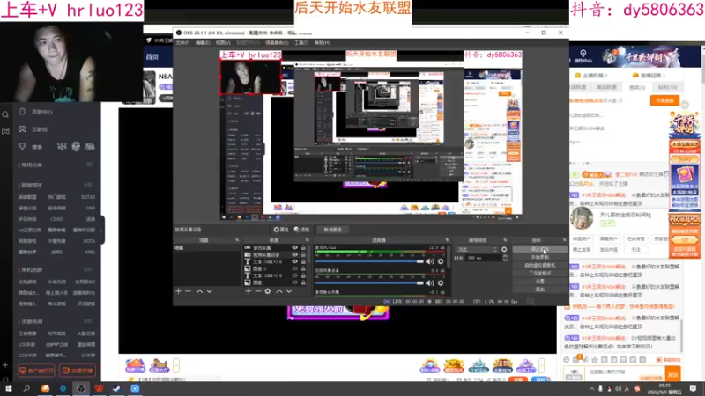Pop out the sources dock panel
This screenshot has height=396, width=705.
307,240
